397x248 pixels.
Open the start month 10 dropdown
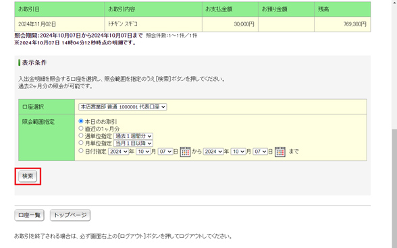pos(143,152)
